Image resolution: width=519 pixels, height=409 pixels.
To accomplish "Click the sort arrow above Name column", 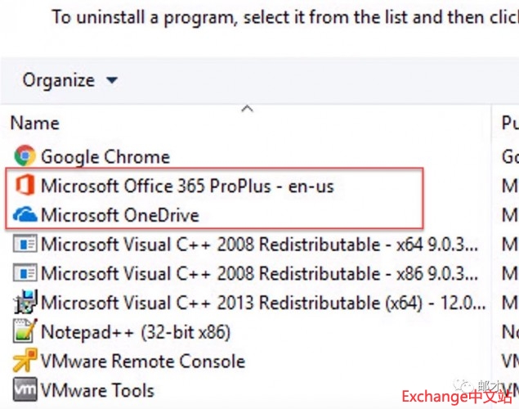I will pos(248,108).
